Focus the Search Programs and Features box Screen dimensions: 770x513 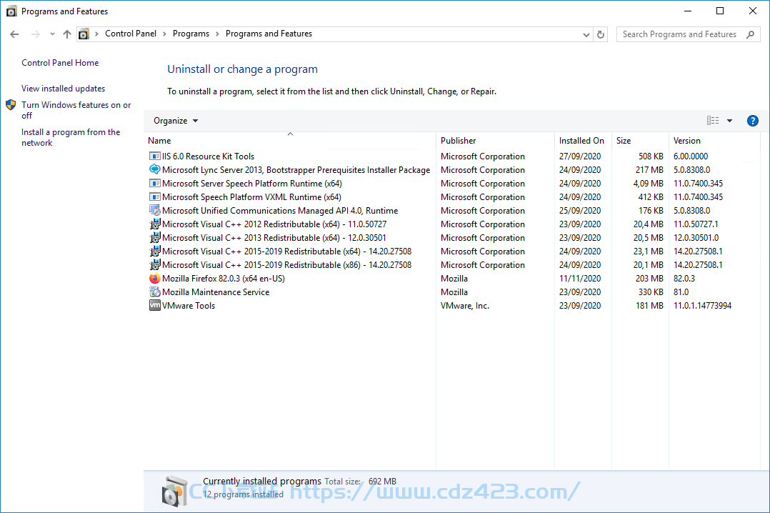688,34
